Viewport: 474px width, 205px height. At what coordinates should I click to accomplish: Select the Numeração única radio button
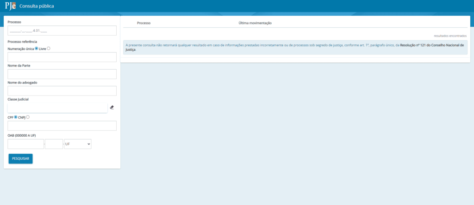click(37, 48)
